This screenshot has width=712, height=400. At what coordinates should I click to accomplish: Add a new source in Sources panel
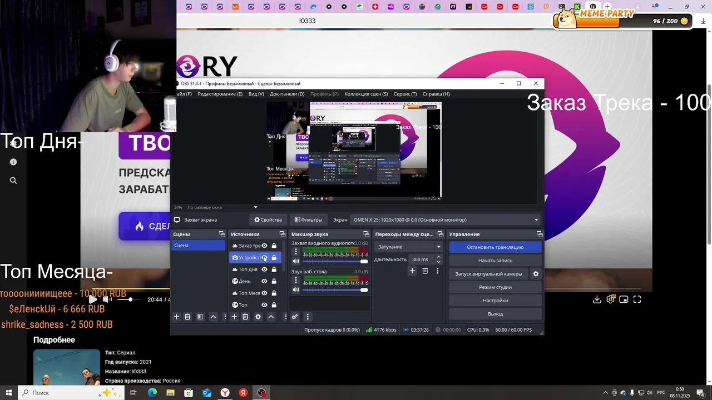click(x=234, y=317)
